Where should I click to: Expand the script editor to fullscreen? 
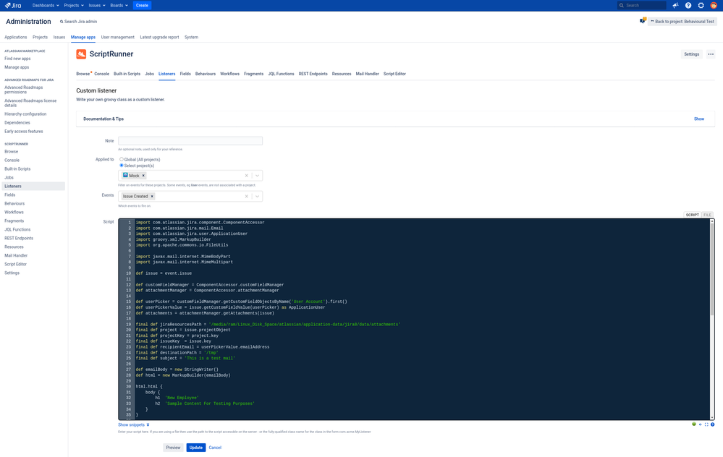tap(706, 424)
